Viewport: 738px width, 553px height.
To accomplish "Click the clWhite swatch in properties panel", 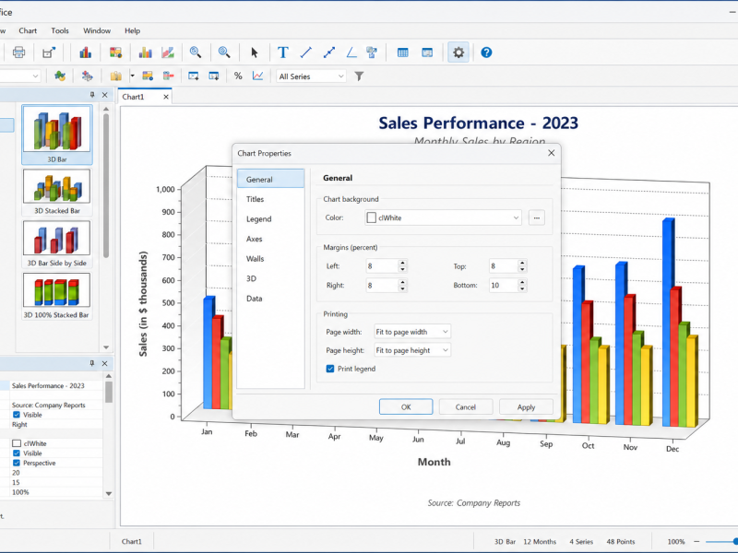I will (x=17, y=443).
